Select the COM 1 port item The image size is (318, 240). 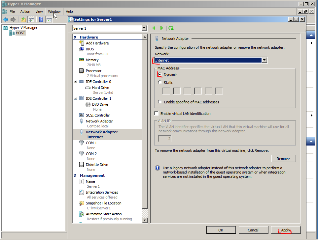pos(91,143)
